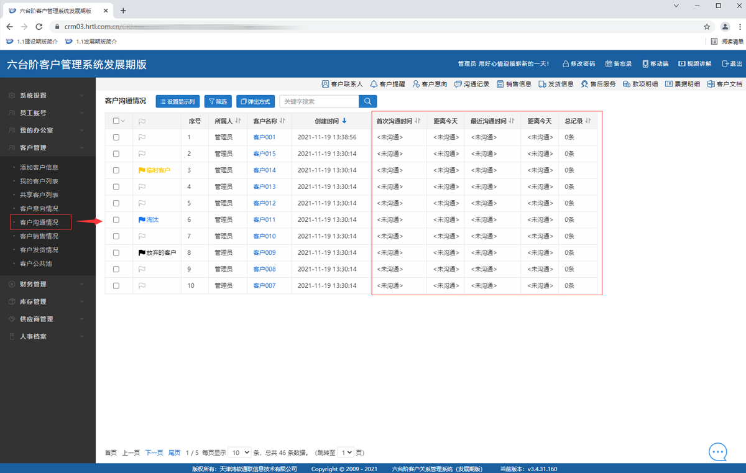Image resolution: width=746 pixels, height=473 pixels.
Task: Reload the page with refresh icon
Action: click(x=39, y=27)
